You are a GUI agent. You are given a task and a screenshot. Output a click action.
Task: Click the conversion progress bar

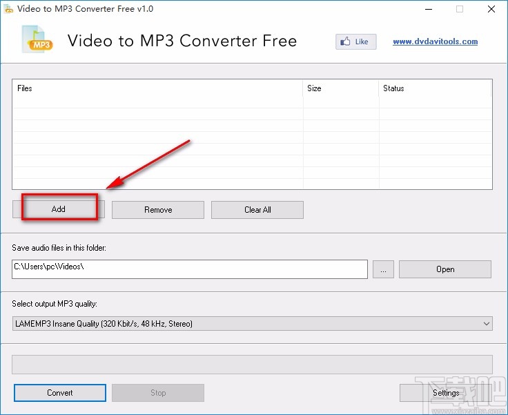point(253,365)
